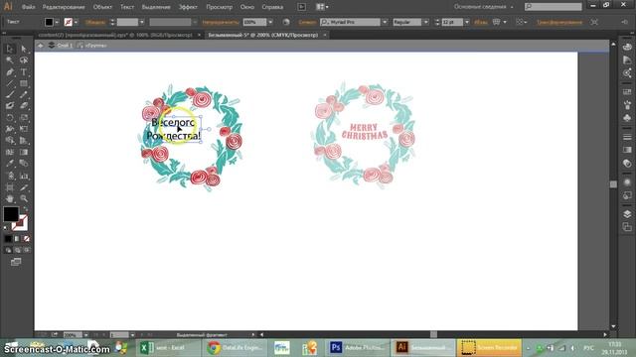Reset default fill and stroke
Image resolution: width=636 pixels, height=357 pixels.
(x=5, y=228)
